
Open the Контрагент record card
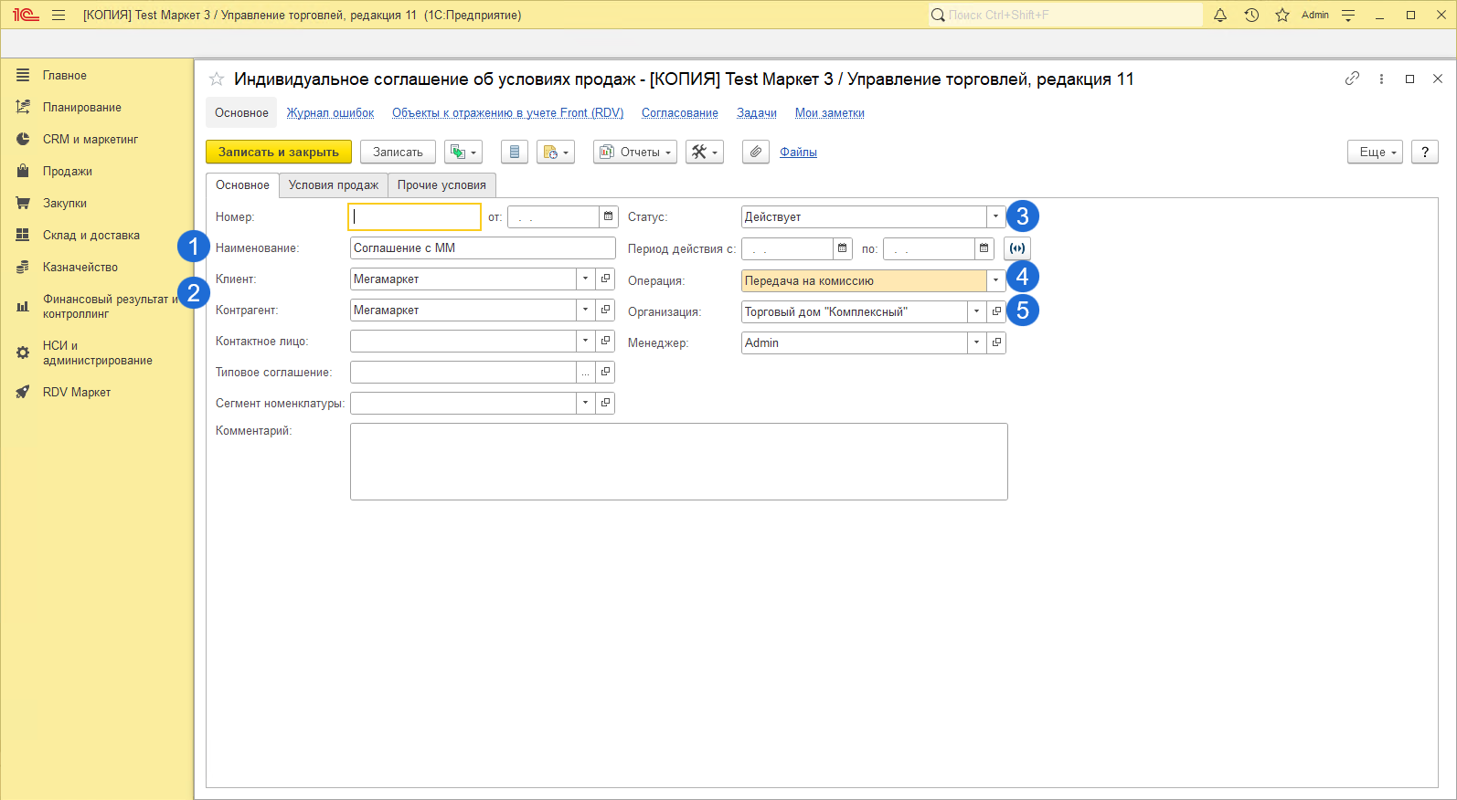click(x=605, y=310)
